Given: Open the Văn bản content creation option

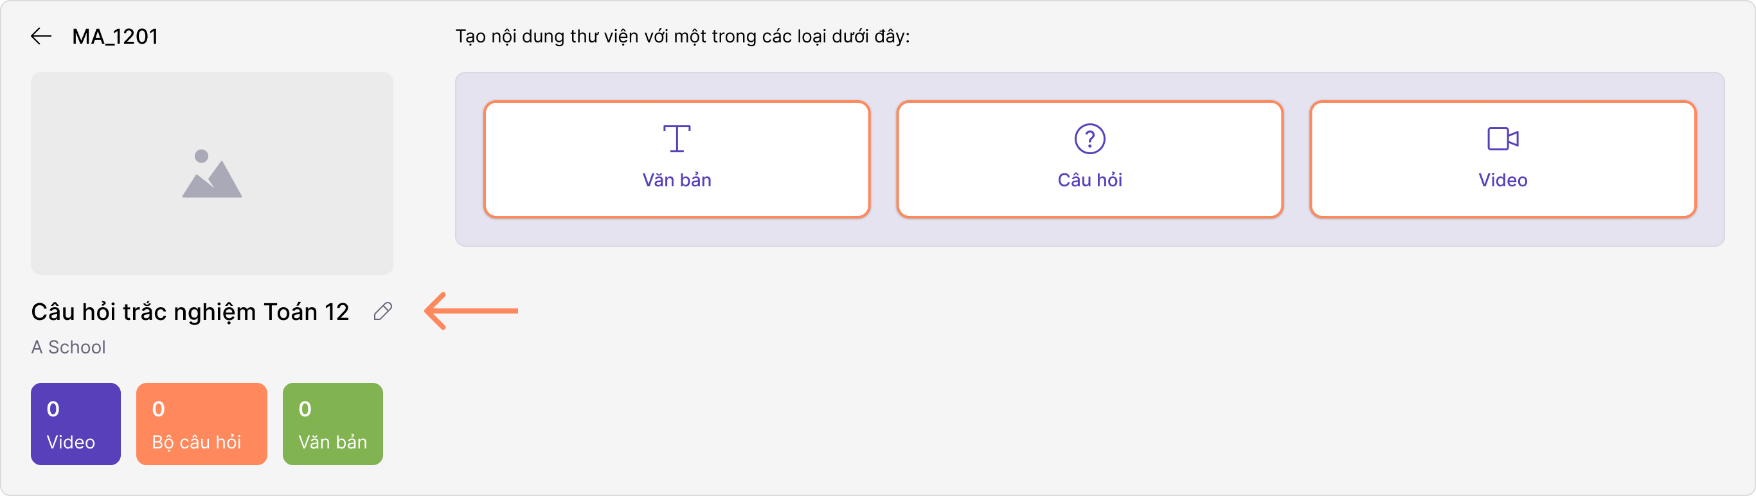Looking at the screenshot, I should (677, 159).
